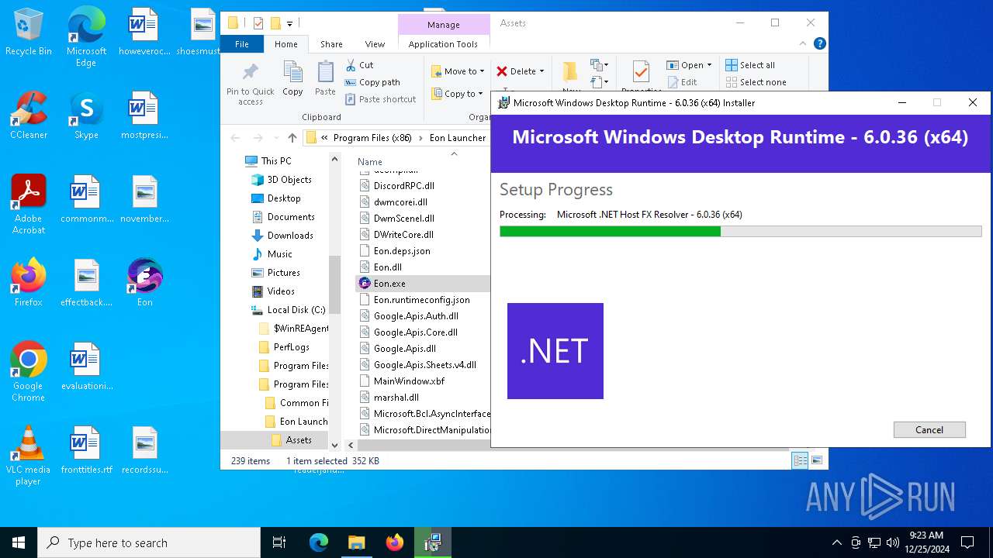Click Eon Launcher in address breadcrumb
Viewport: 993px width, 558px height.
click(x=458, y=138)
